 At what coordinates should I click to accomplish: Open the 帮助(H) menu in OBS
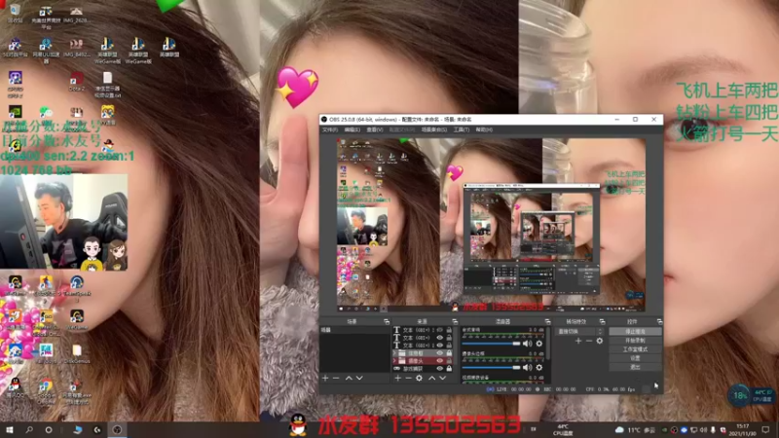(484, 129)
